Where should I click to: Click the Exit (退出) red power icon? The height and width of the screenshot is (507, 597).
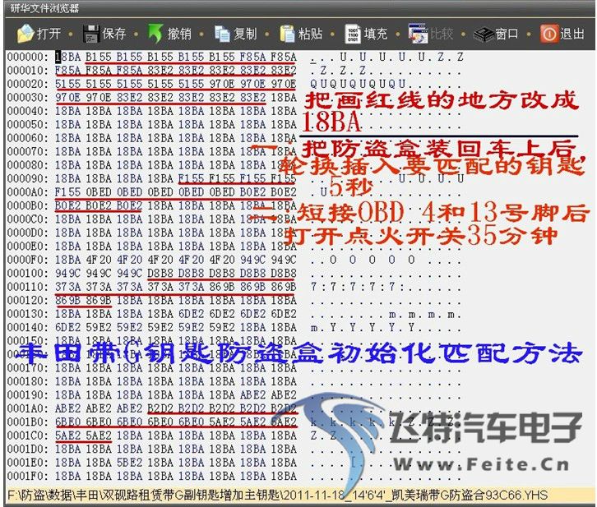(x=549, y=34)
